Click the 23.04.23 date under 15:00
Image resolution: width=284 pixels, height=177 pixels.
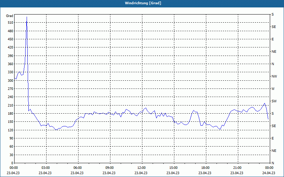pyautogui.click(x=173, y=173)
